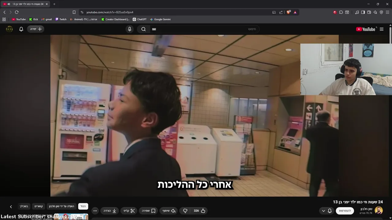View site settings icon in address bar

coord(82,12)
